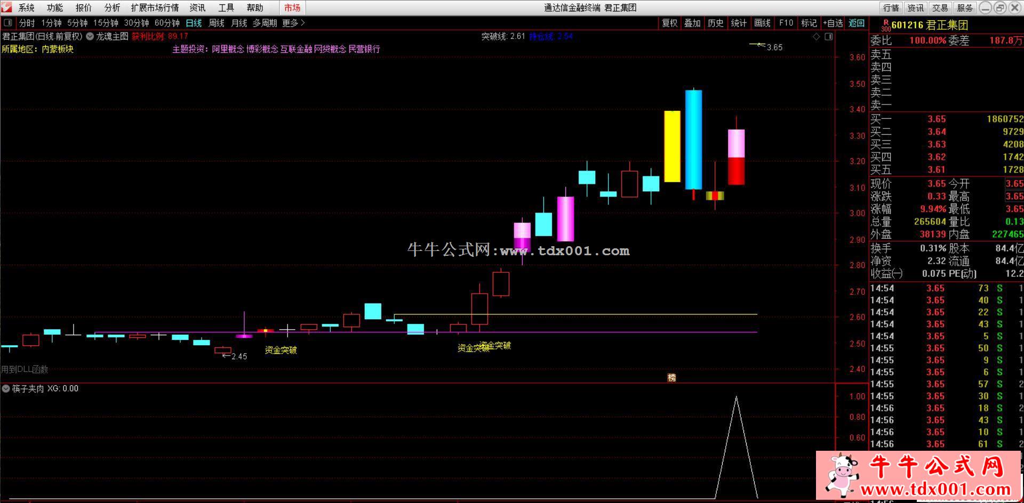Expand the 筷子夹肉 sub-indicator dropdown arrow
Viewport: 1024px width, 503px height.
tap(6, 388)
